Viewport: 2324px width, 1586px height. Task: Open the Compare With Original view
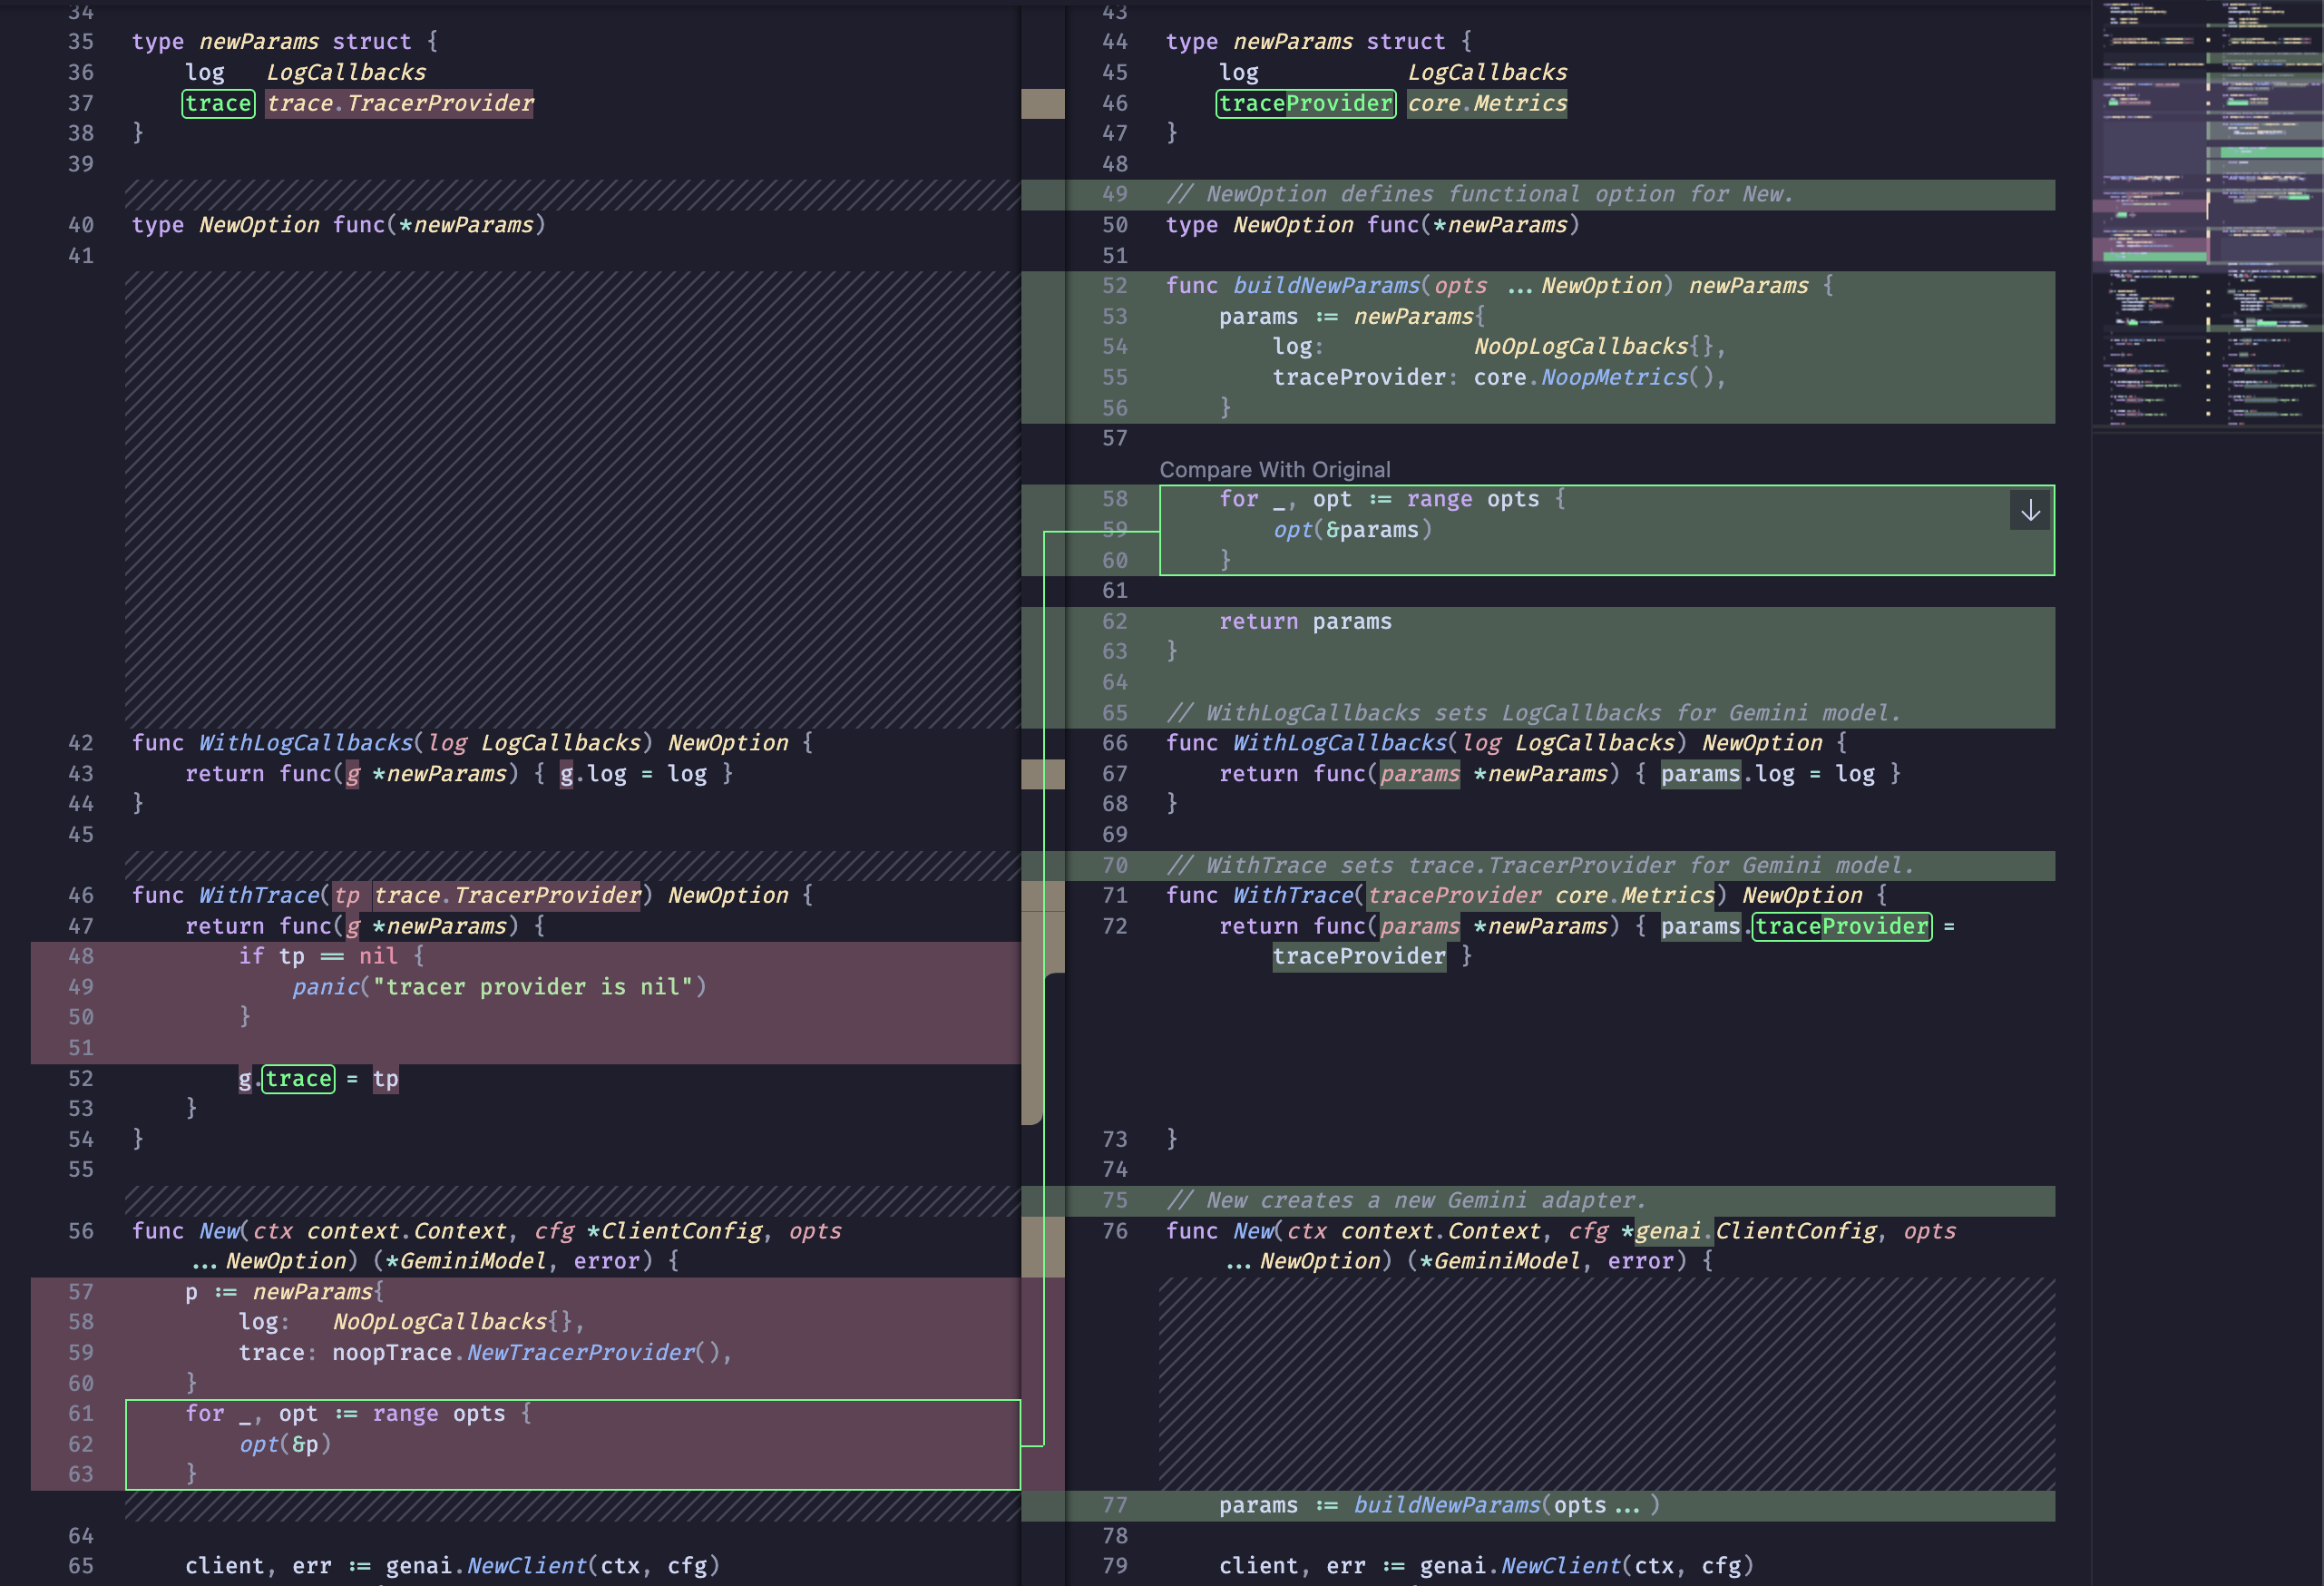[1274, 468]
